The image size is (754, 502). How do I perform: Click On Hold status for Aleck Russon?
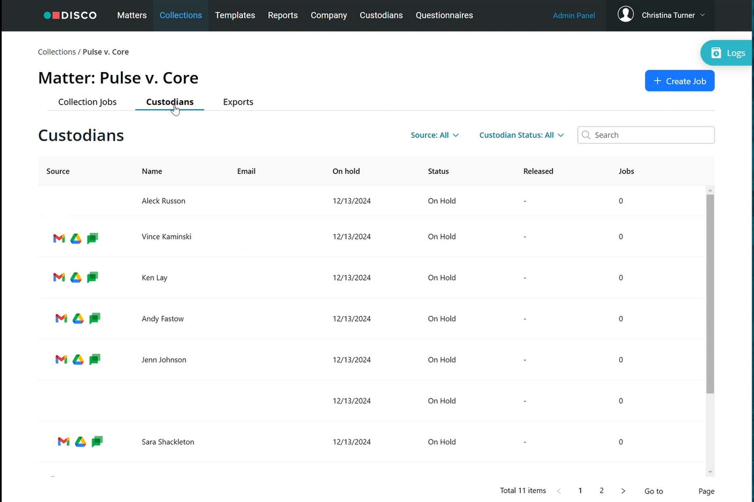(442, 201)
